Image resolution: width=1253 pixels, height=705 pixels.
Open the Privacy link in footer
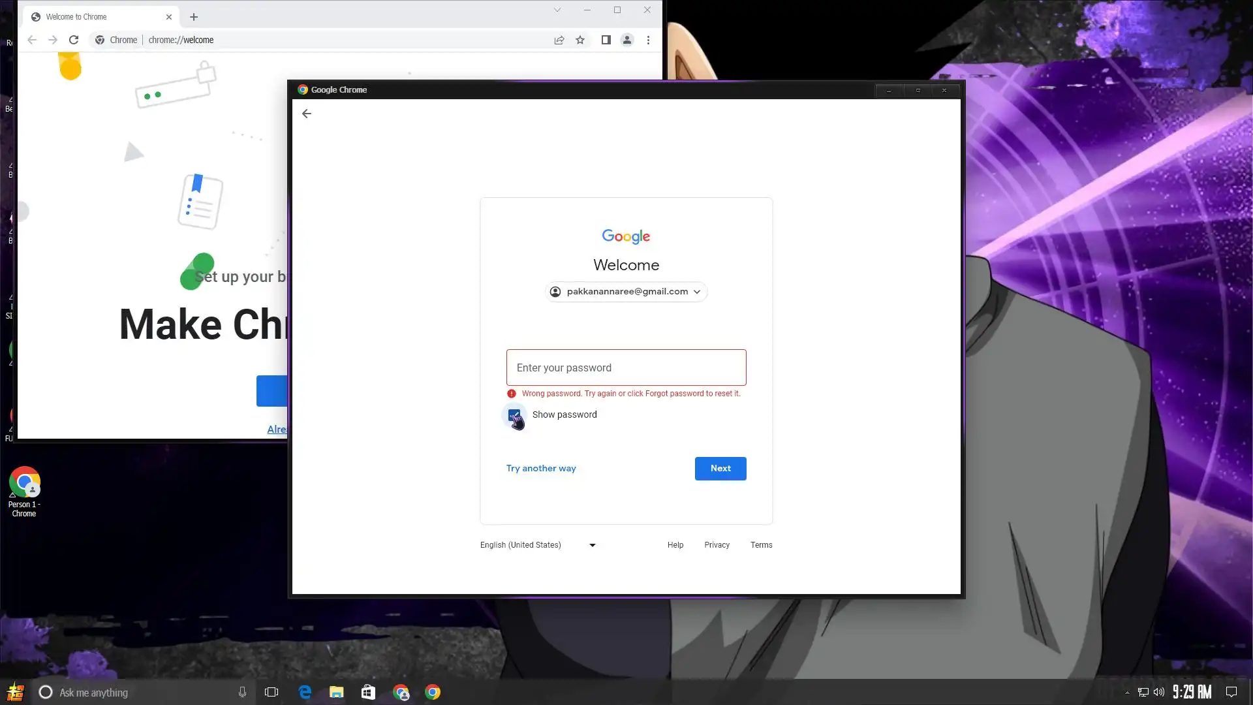pyautogui.click(x=717, y=545)
